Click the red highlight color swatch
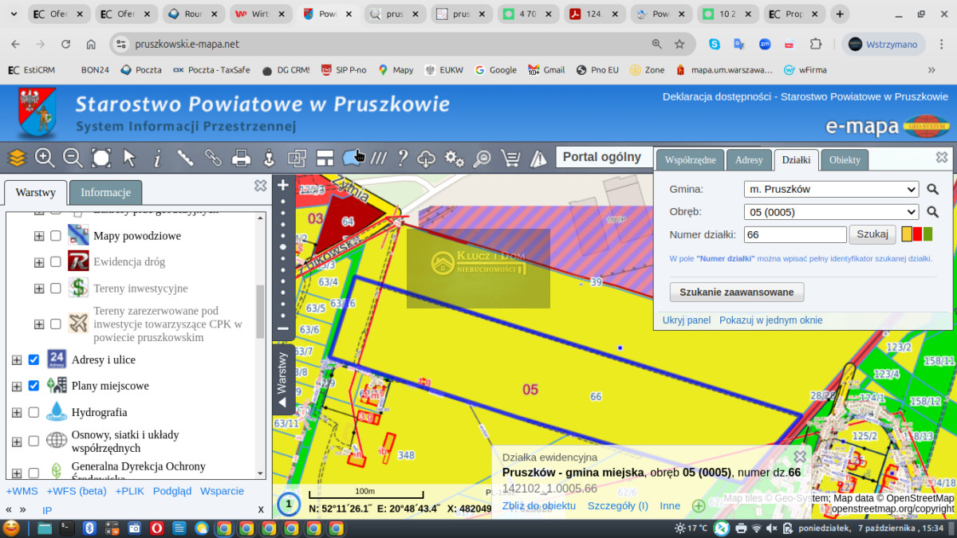 pos(917,234)
